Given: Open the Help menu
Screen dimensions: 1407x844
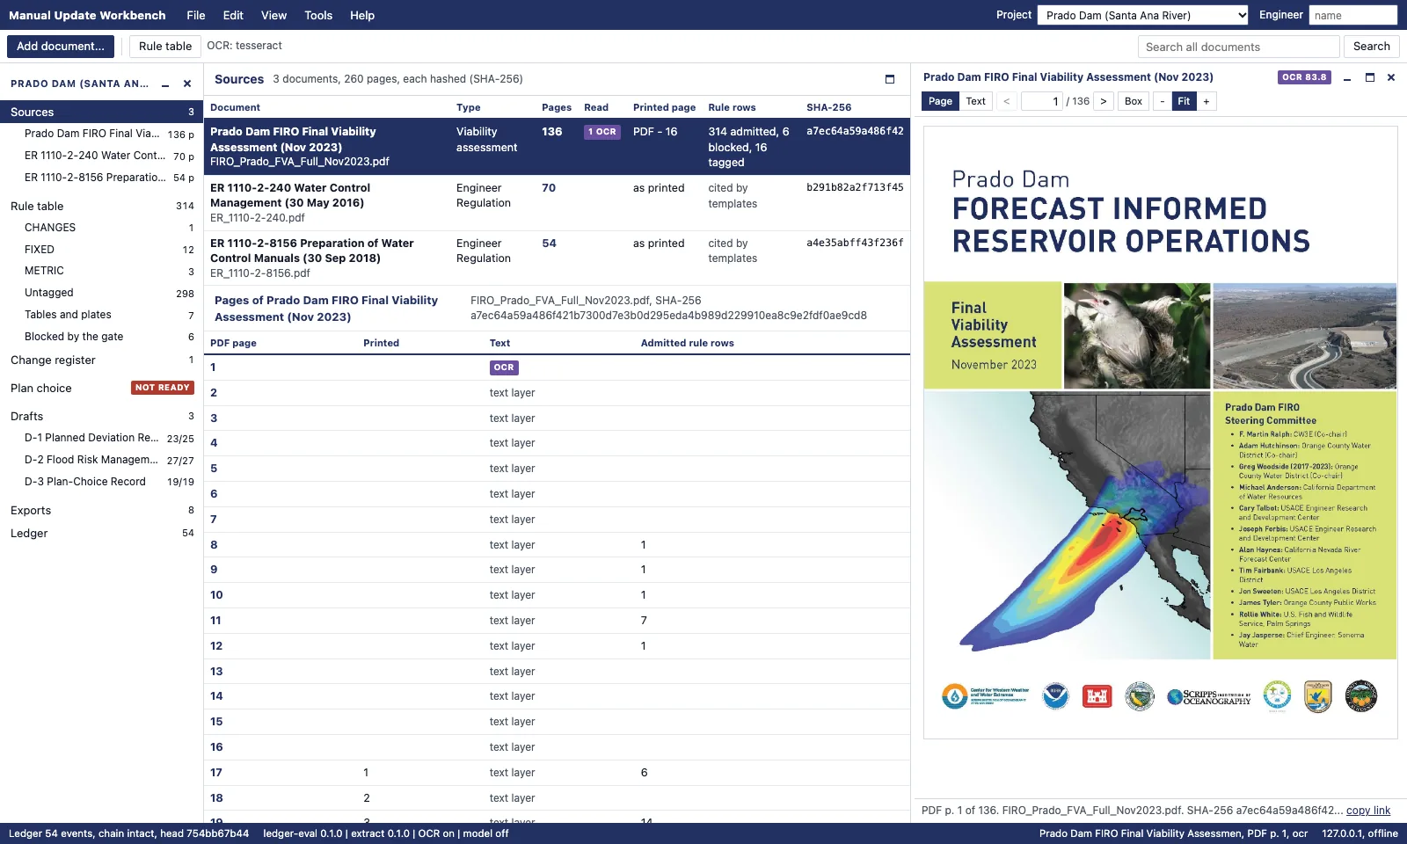Looking at the screenshot, I should point(362,15).
